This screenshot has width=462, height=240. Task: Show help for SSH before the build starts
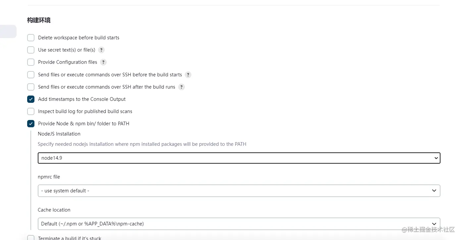coord(188,75)
